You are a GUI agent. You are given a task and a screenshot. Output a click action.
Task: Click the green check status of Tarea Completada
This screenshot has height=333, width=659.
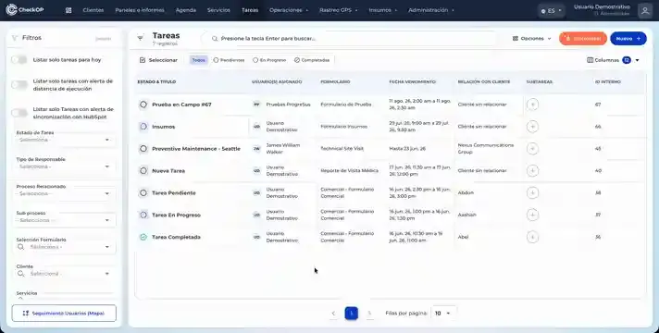pos(143,237)
